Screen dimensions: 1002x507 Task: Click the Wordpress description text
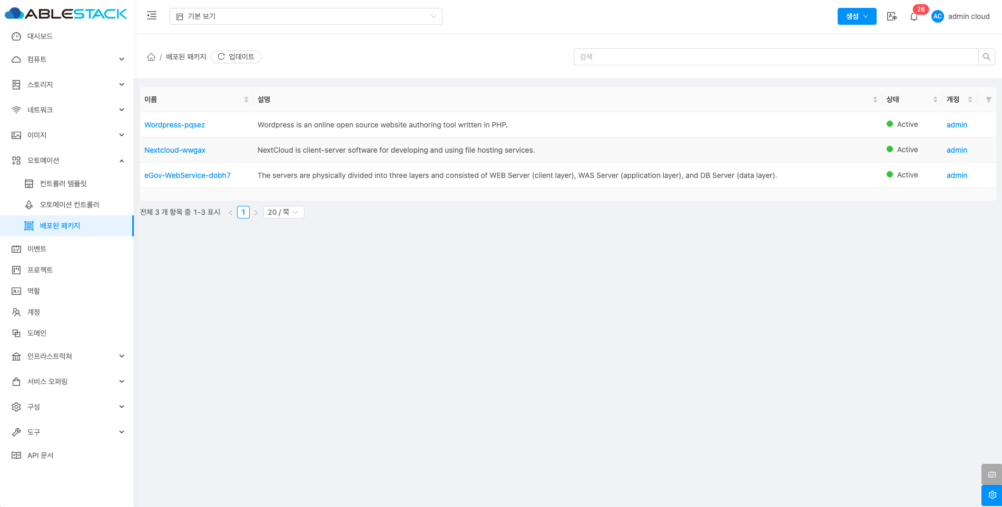coord(382,125)
